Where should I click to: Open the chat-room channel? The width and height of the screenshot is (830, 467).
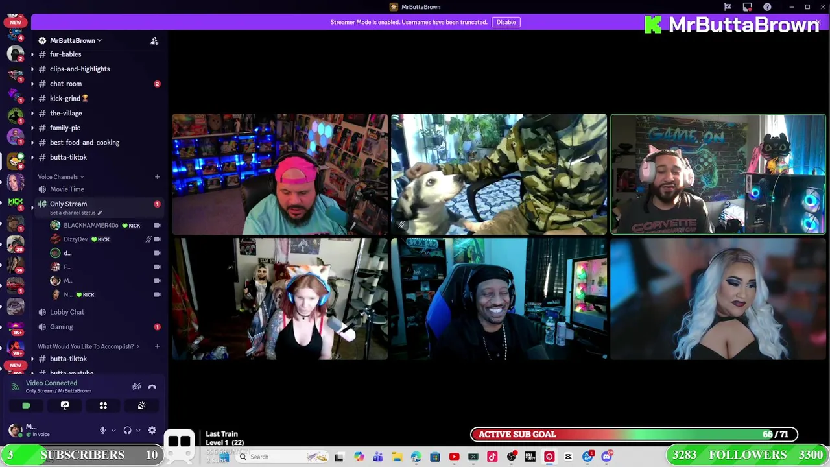click(x=65, y=84)
